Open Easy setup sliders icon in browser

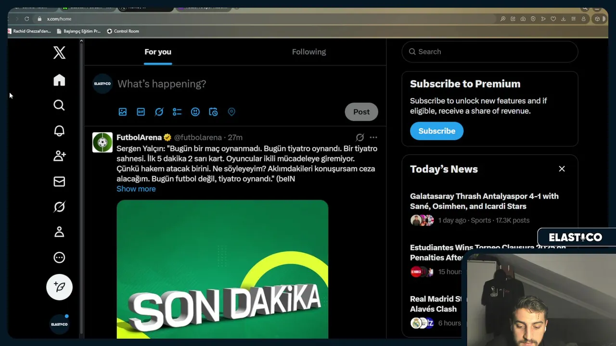click(x=573, y=19)
